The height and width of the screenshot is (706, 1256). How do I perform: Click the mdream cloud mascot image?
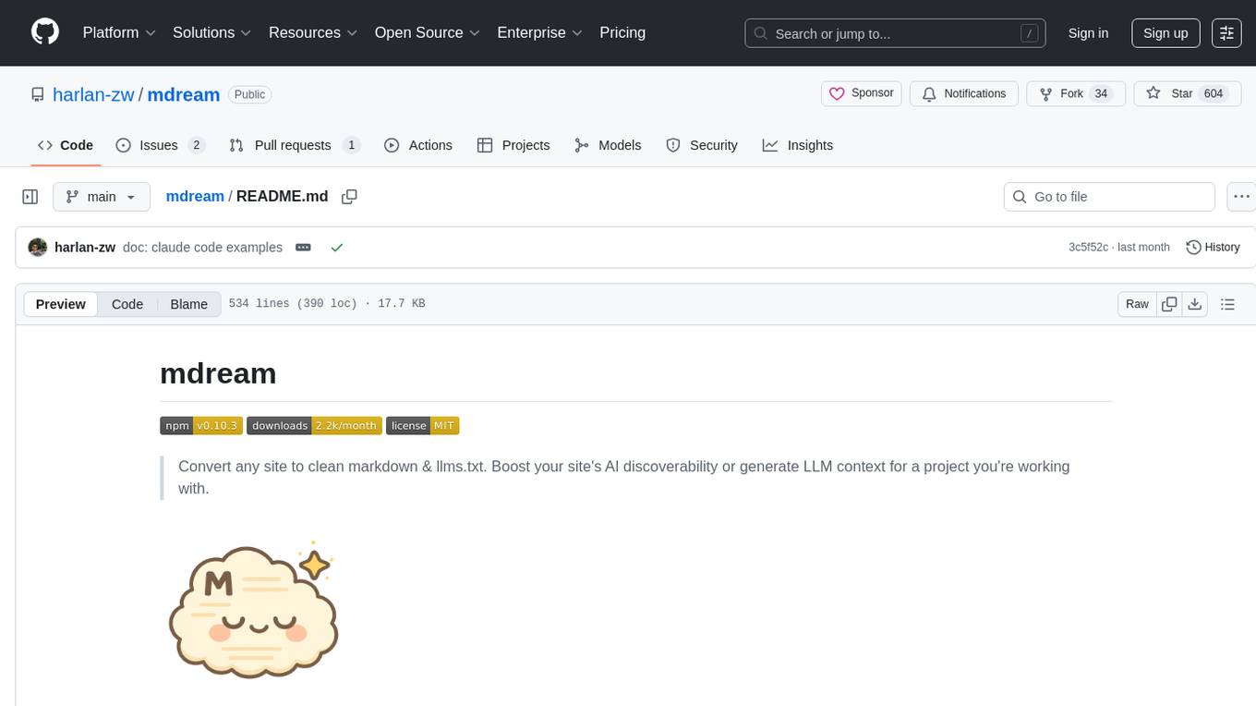click(x=253, y=611)
